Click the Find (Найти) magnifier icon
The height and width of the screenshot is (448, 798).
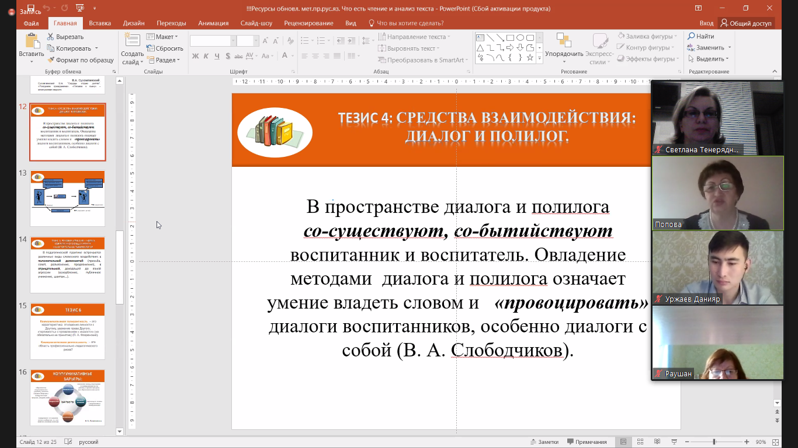(691, 37)
